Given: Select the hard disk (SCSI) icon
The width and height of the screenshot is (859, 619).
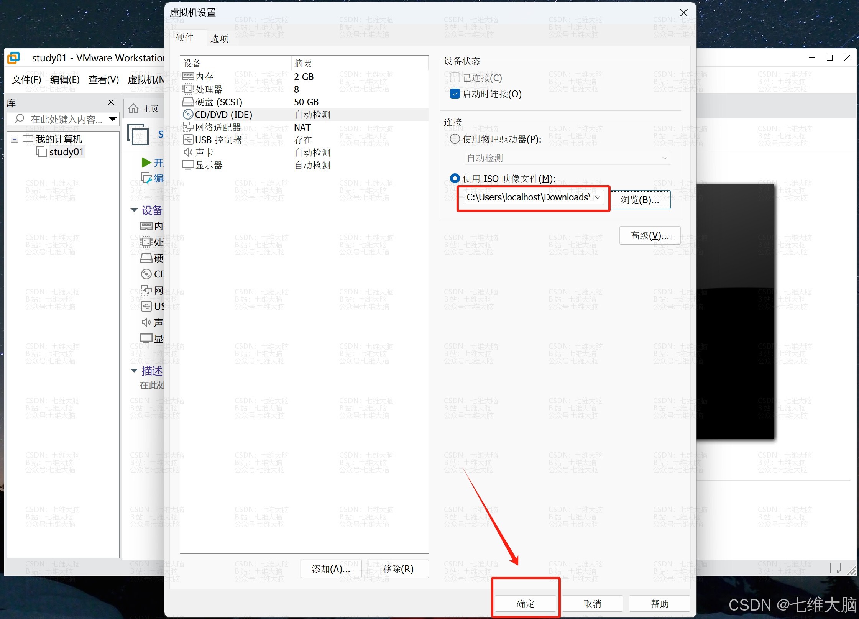Looking at the screenshot, I should coord(188,102).
